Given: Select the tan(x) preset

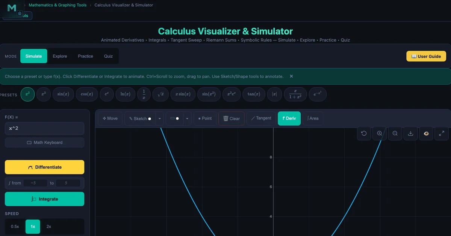Looking at the screenshot, I should pos(254,94).
